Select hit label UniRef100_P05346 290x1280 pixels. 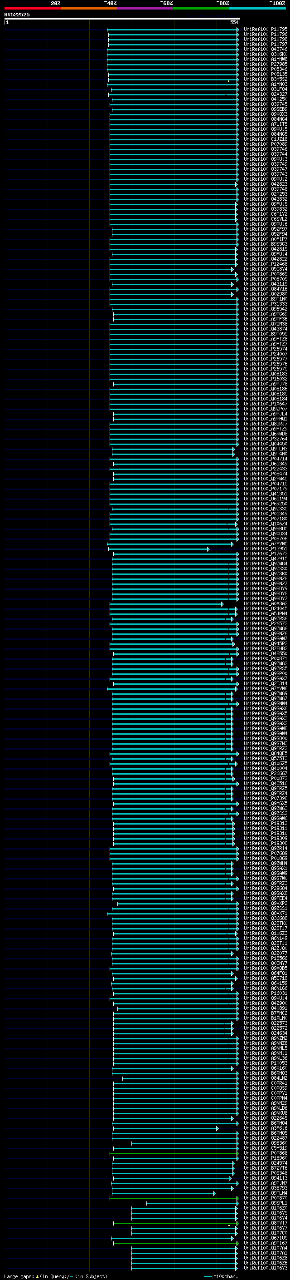coord(265,69)
